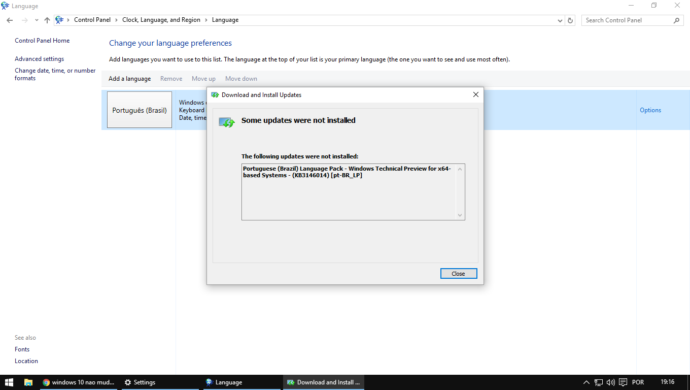Switch to the Language taskbar window
Screen dimensions: 690x390
[x=241, y=382]
